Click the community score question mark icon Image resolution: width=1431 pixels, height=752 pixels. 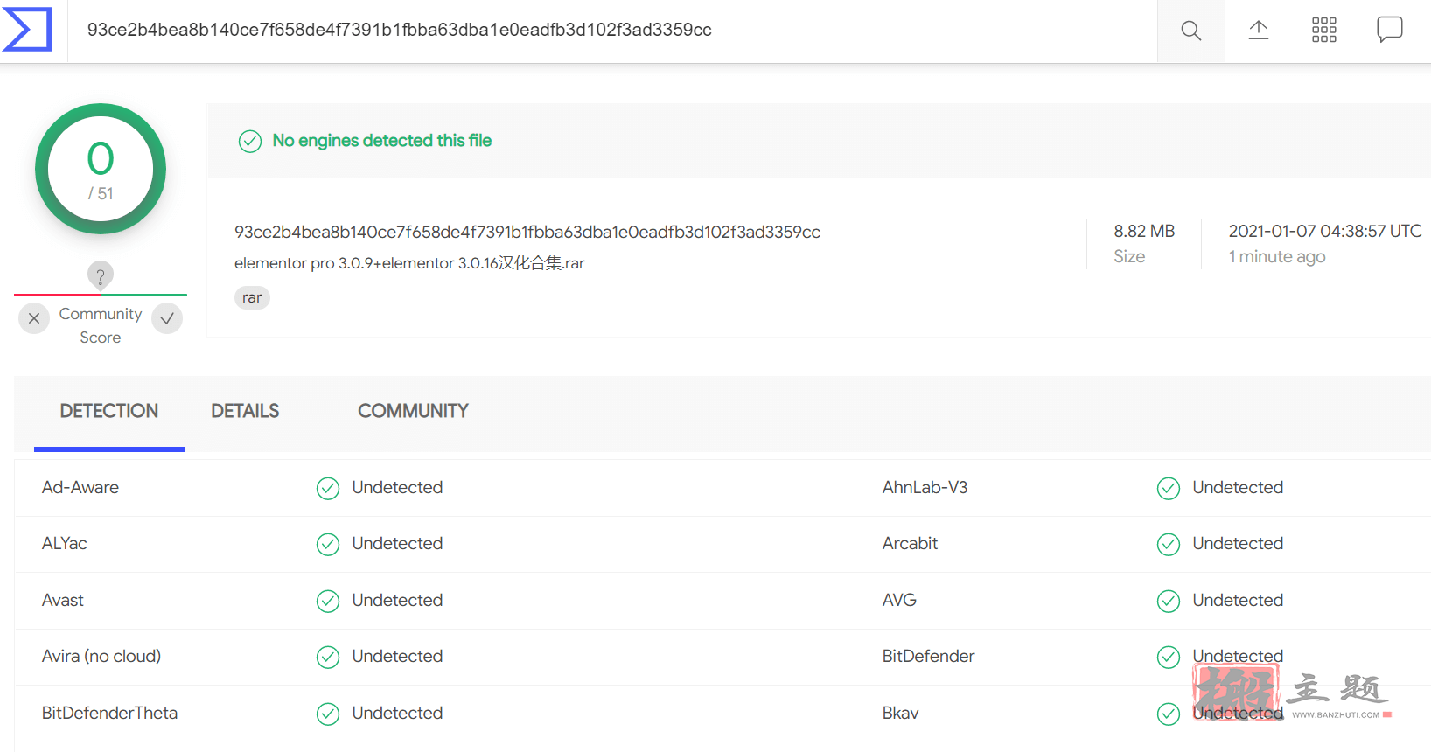coord(101,275)
